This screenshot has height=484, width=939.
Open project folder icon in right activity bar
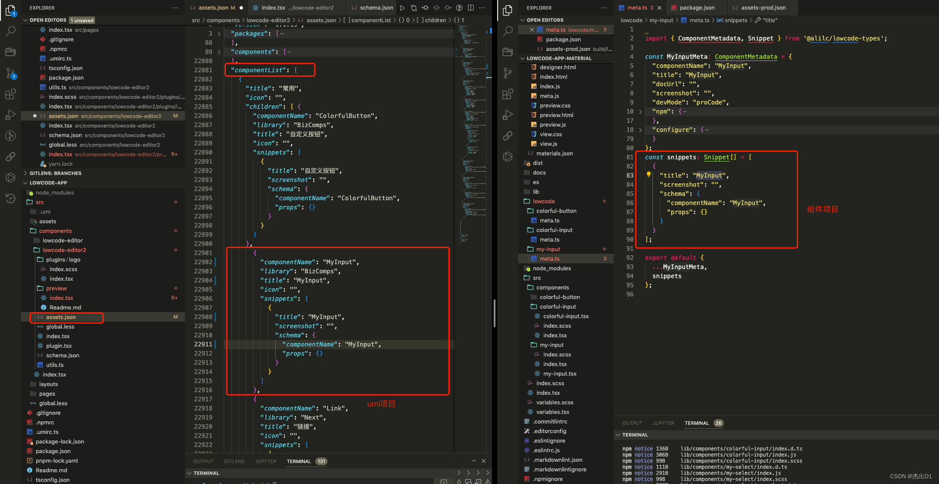pos(508,52)
